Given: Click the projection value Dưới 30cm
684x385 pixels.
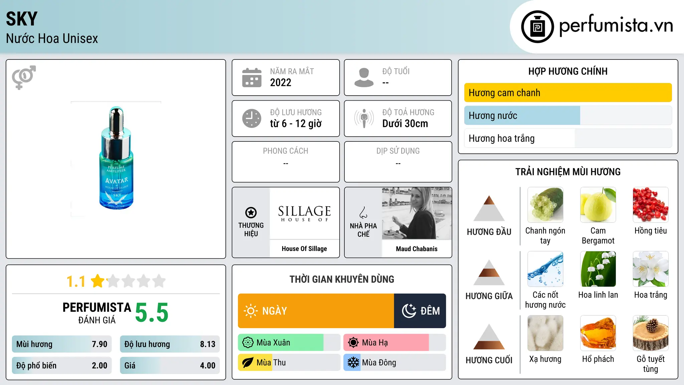Looking at the screenshot, I should point(405,124).
